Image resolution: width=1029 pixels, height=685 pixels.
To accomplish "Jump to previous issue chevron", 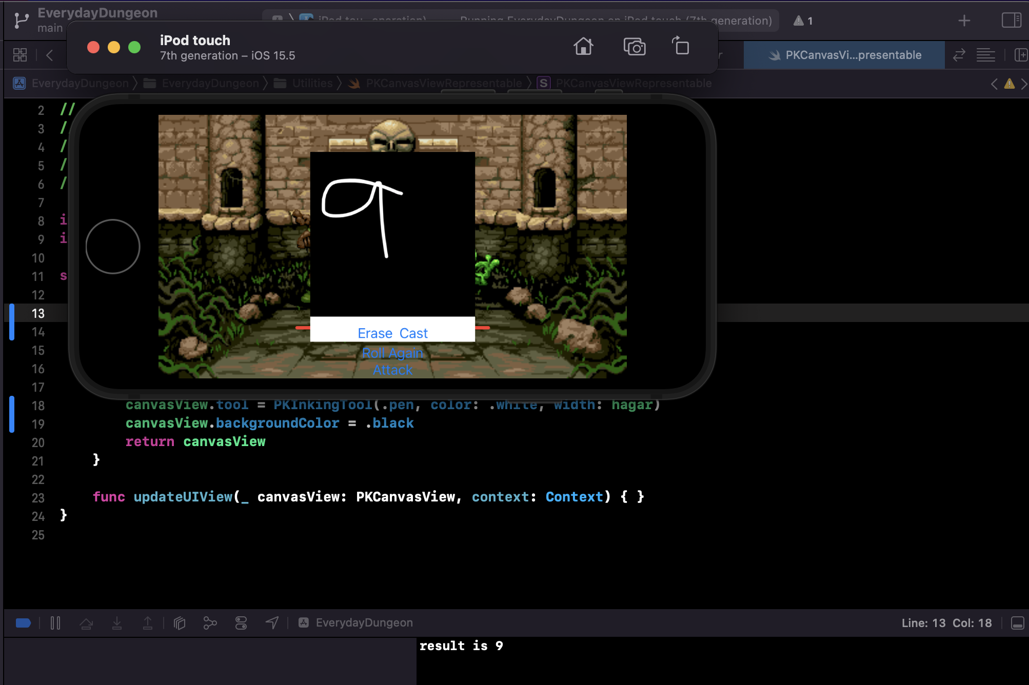I will 994,84.
